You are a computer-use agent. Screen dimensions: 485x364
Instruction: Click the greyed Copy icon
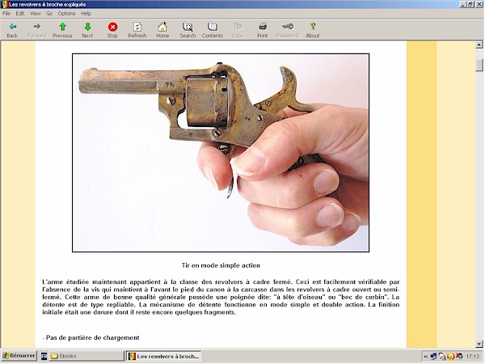[x=238, y=30]
